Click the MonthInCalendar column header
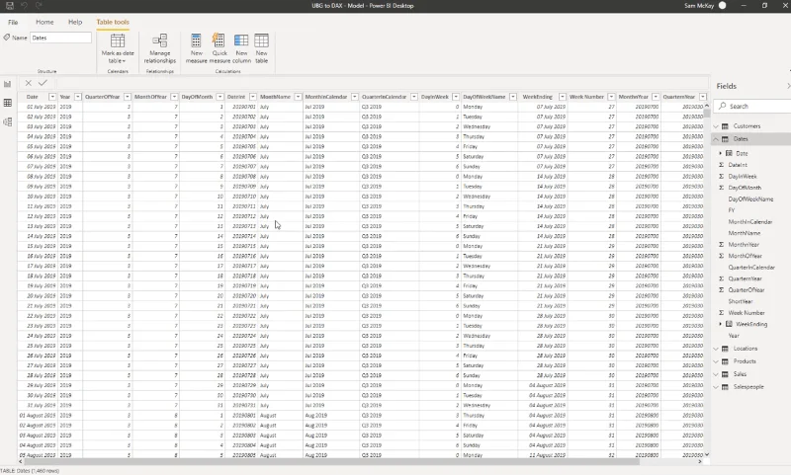The width and height of the screenshot is (791, 475). click(326, 97)
